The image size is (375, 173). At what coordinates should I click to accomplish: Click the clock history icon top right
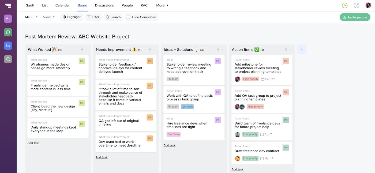point(344,5)
